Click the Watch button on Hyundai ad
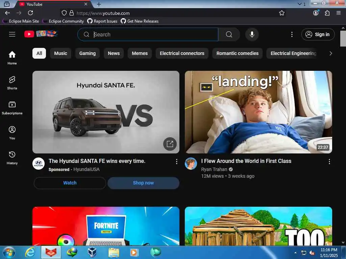 [x=70, y=183]
